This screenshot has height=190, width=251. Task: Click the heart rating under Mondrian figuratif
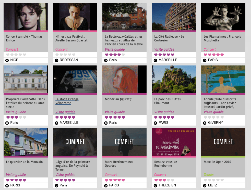click(115, 117)
